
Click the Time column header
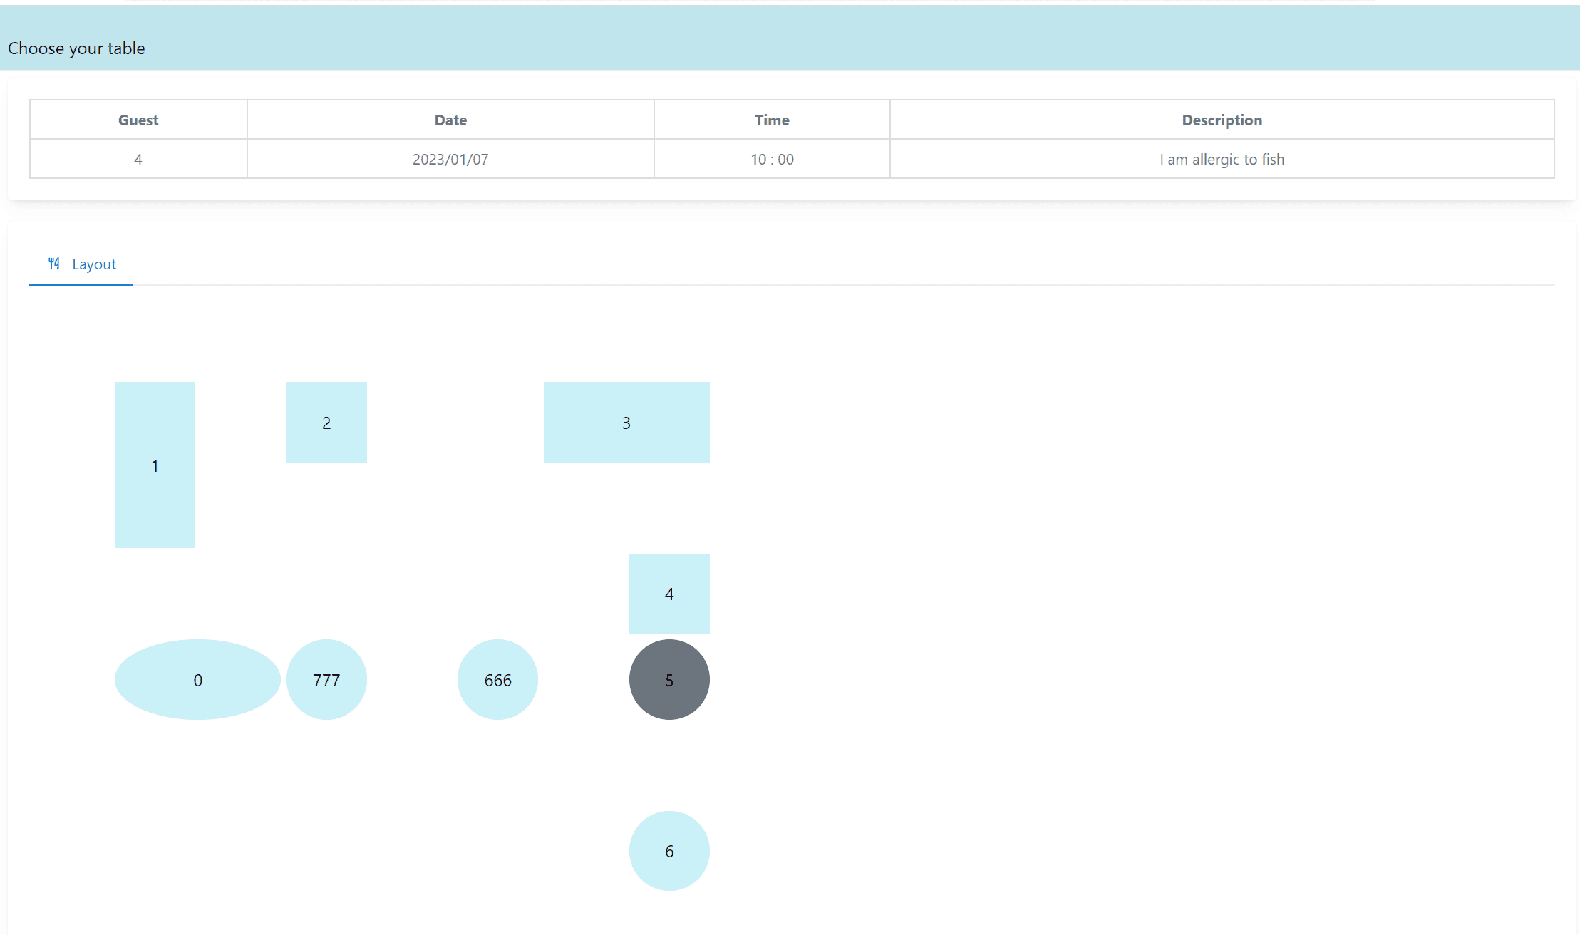coord(772,120)
